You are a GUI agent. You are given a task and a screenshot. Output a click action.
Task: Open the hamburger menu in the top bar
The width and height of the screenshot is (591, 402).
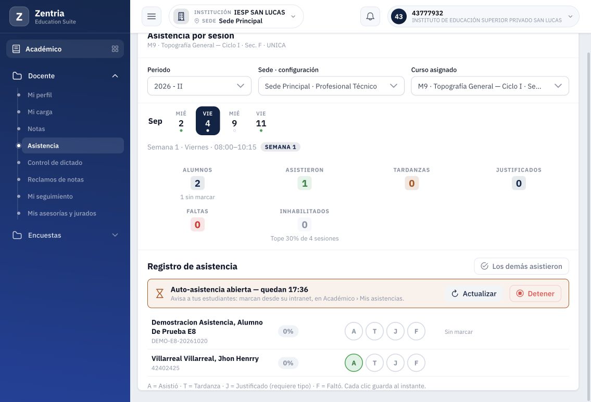point(152,17)
